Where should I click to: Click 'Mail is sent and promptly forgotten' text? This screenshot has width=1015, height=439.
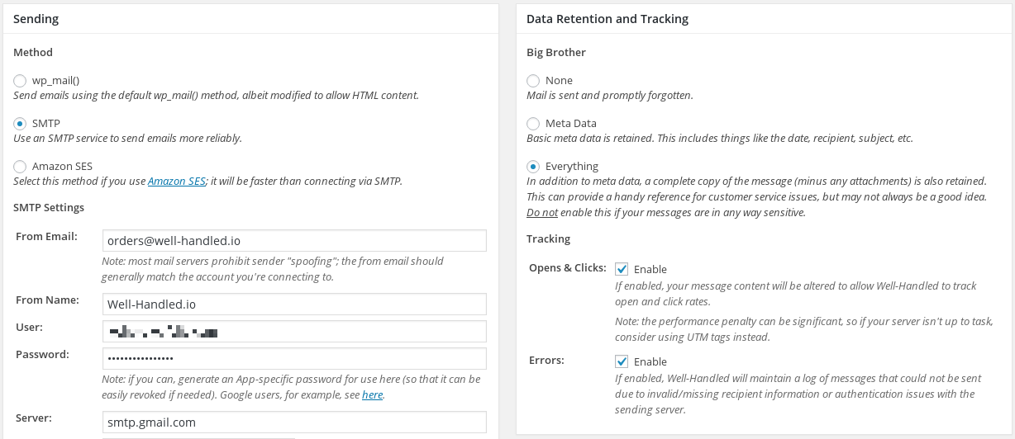(610, 96)
